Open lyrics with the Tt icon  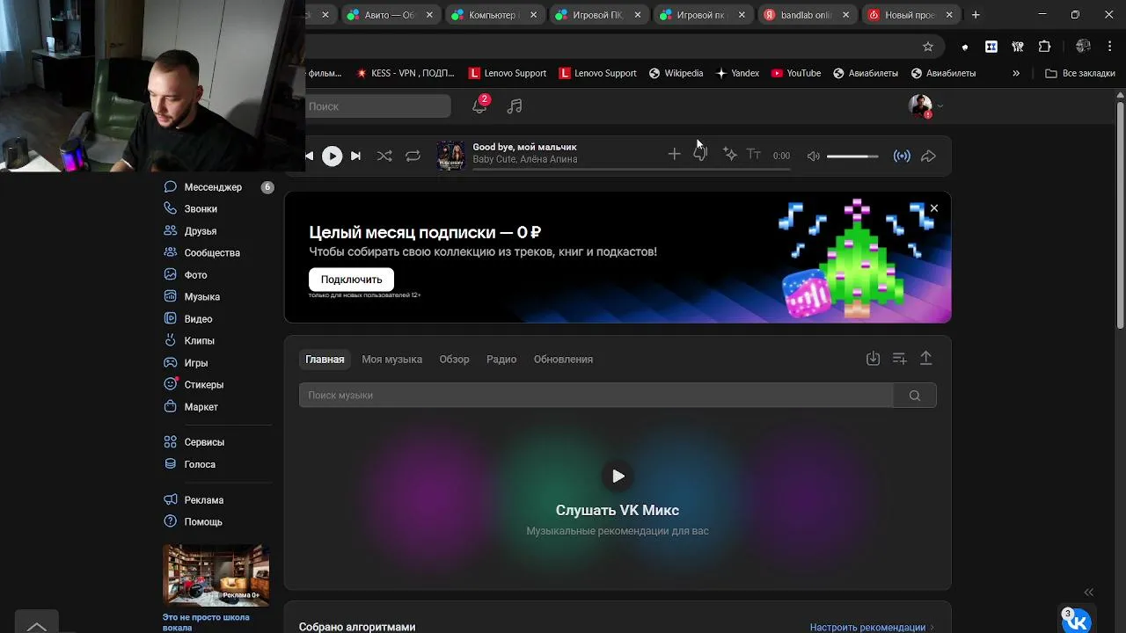pos(754,155)
